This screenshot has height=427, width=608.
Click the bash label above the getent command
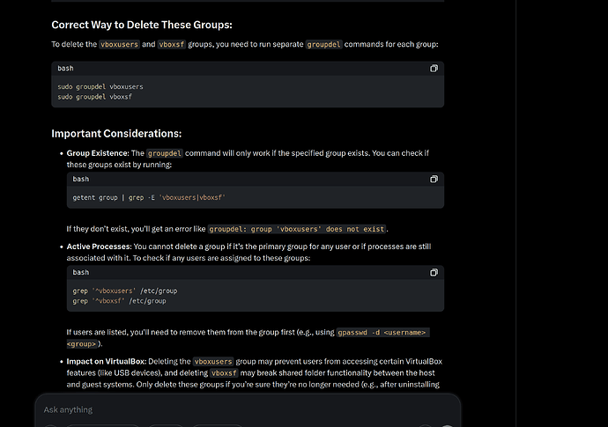click(x=80, y=179)
